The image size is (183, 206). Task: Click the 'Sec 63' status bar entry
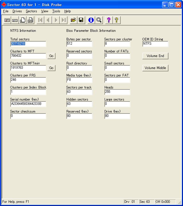point(146,202)
